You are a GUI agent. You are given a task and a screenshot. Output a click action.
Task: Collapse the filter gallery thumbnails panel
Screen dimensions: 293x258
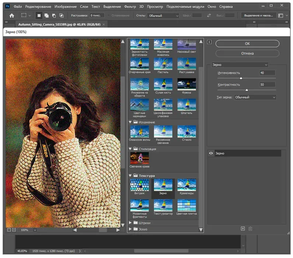click(209, 42)
